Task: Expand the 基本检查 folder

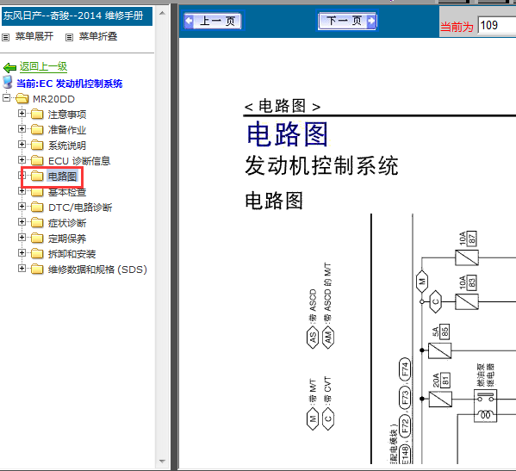Action: 22,191
